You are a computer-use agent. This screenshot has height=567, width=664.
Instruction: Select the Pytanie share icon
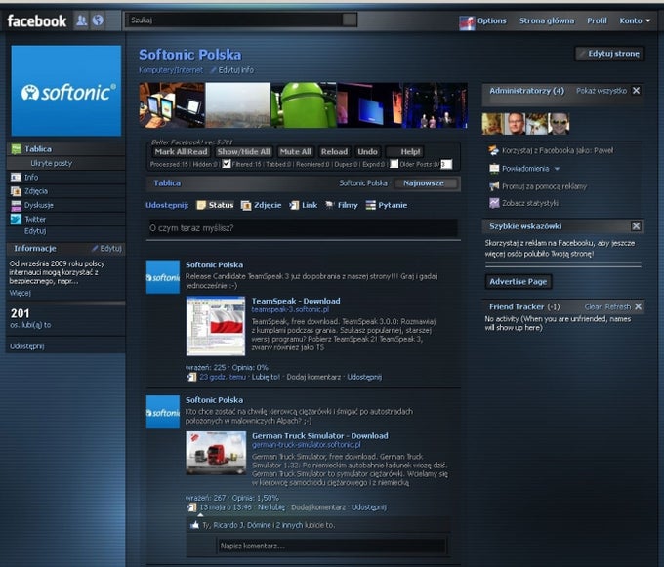coord(370,205)
